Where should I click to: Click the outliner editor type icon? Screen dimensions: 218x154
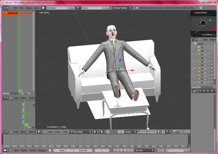point(195,40)
